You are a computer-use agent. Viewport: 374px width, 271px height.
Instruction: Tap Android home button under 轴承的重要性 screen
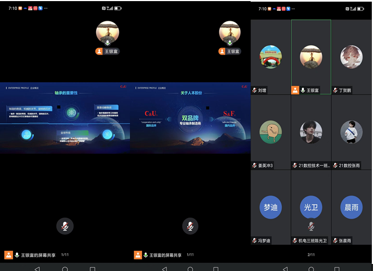pyautogui.click(x=65, y=269)
